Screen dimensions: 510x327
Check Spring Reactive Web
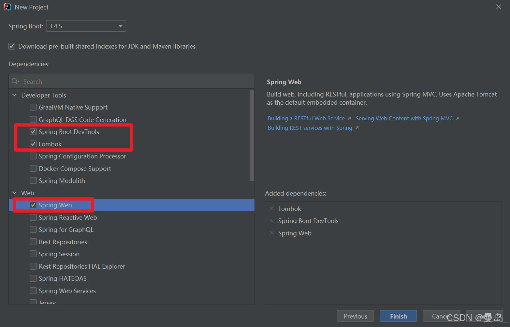tap(33, 217)
